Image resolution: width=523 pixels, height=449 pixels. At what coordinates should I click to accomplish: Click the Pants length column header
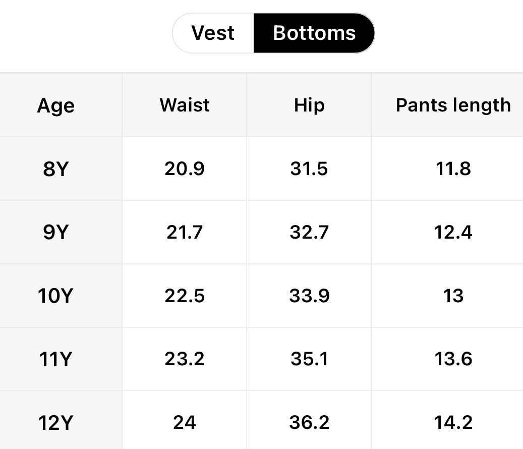(x=453, y=105)
